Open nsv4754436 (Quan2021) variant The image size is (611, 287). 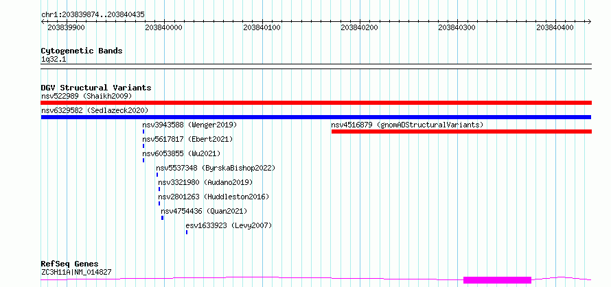pyautogui.click(x=204, y=211)
